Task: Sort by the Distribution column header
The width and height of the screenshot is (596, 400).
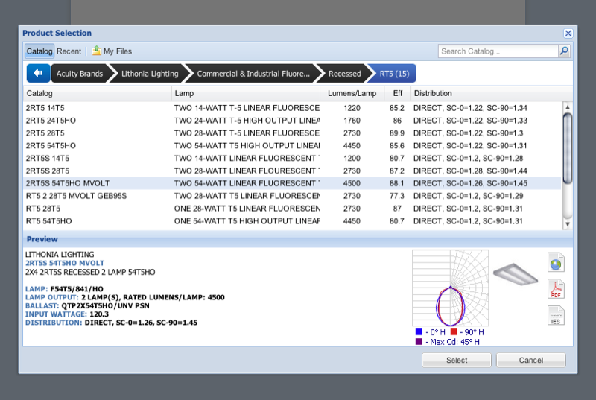Action: coord(492,93)
